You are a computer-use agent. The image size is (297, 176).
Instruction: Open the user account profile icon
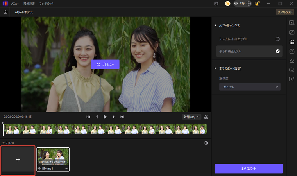tap(257, 4)
